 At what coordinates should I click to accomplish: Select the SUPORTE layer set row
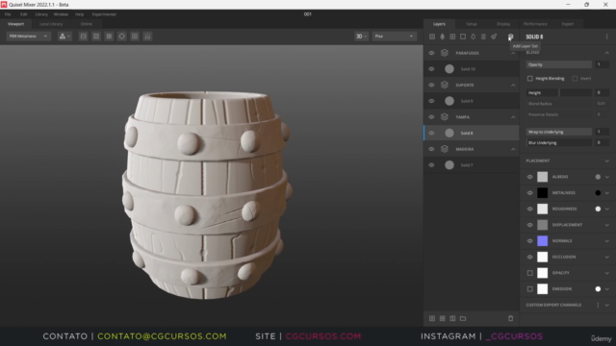click(x=472, y=85)
